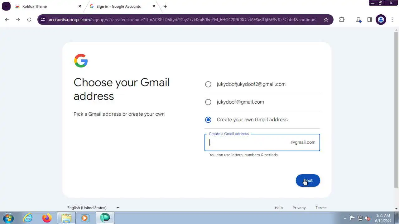Close the Roblox Theme tab
Viewport: 399px width, 224px height.
(x=80, y=6)
